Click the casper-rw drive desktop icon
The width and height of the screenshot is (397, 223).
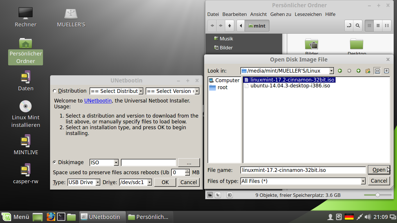26,174
